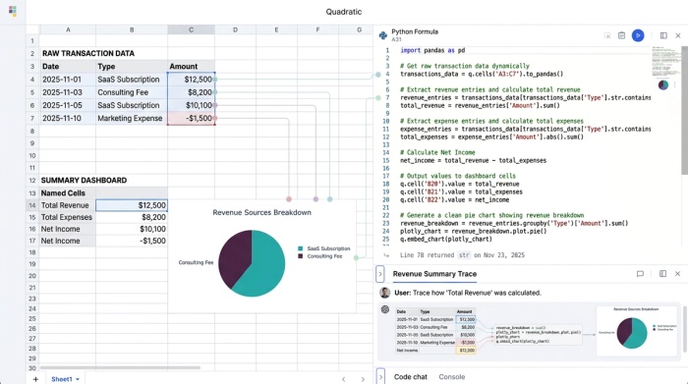Click dark purple Consulting Fee legend swatch

pyautogui.click(x=300, y=256)
